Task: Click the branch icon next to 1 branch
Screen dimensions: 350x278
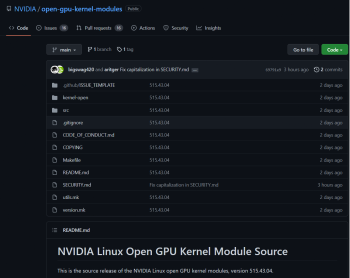Action: (90, 49)
